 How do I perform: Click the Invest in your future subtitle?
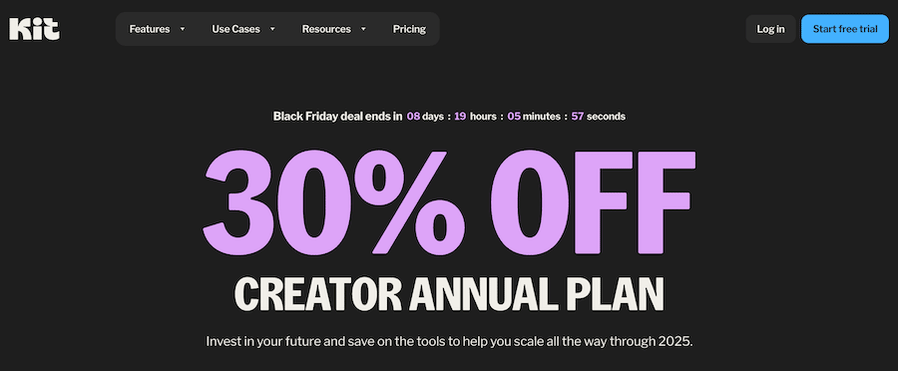(449, 342)
